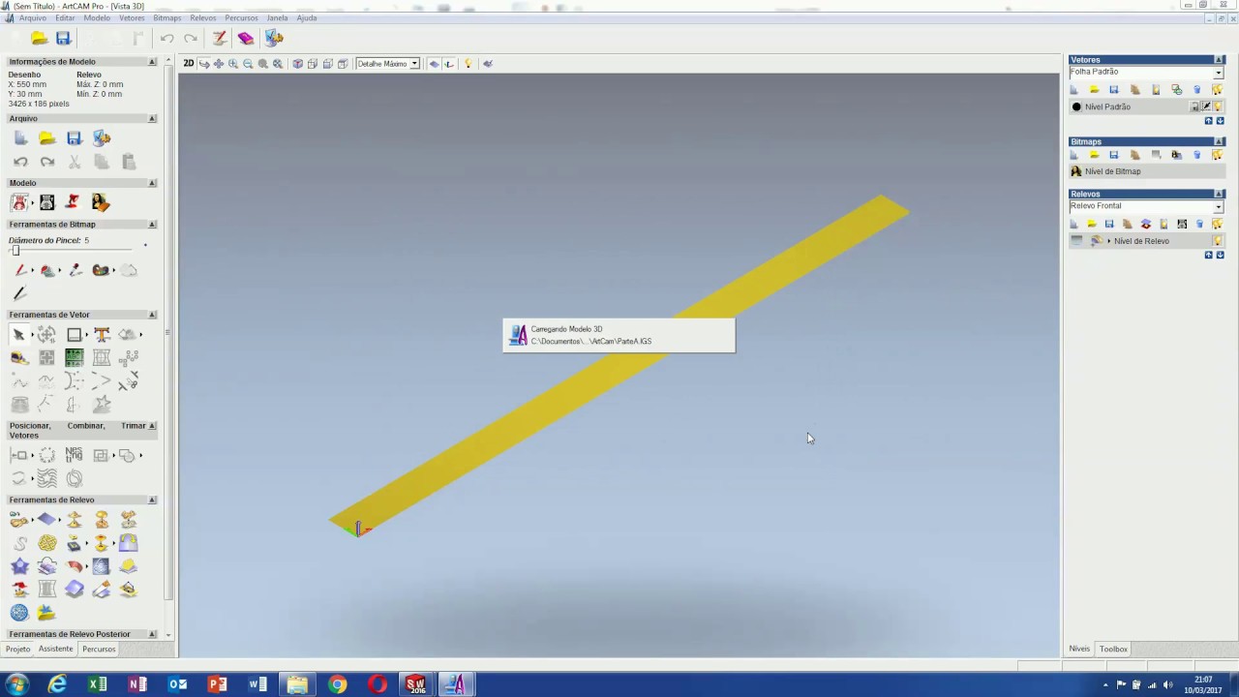Select the sphere relief tool icon

tap(19, 612)
